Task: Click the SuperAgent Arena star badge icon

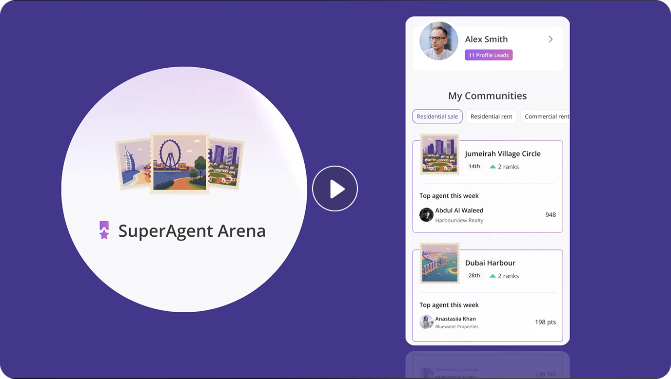Action: click(x=104, y=230)
